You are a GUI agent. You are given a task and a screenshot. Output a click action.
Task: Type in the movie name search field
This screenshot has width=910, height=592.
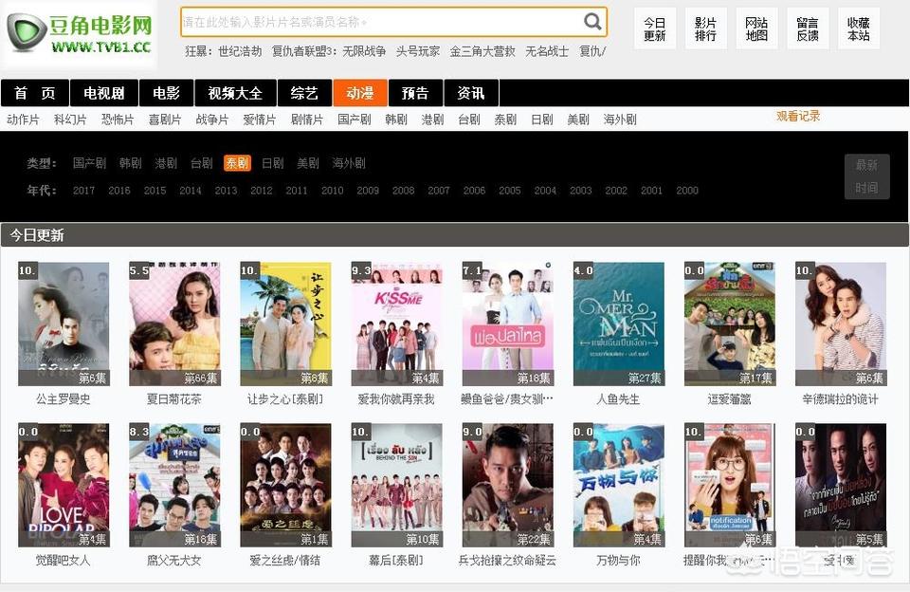[379, 22]
